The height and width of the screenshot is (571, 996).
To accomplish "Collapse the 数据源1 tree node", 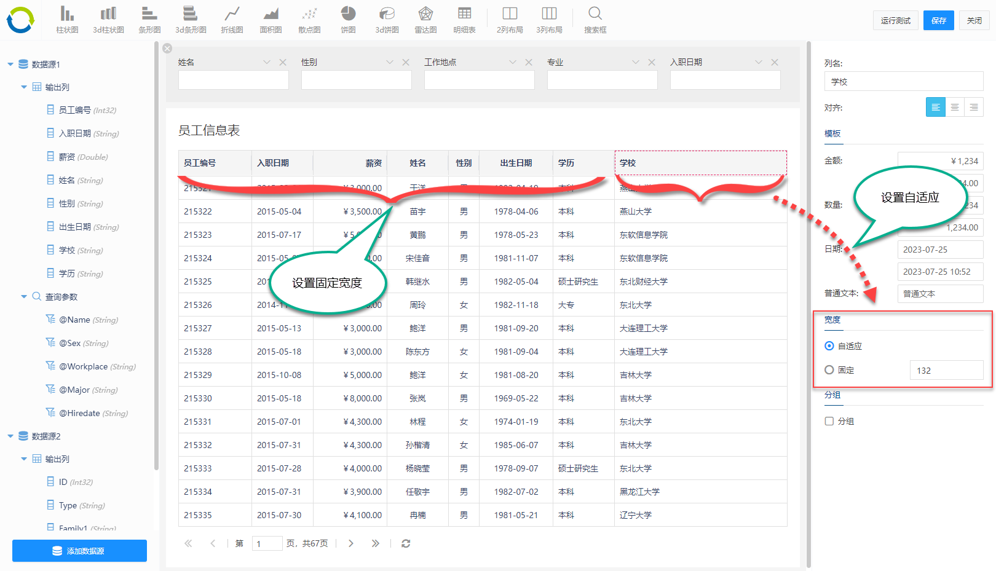I will [x=10, y=64].
